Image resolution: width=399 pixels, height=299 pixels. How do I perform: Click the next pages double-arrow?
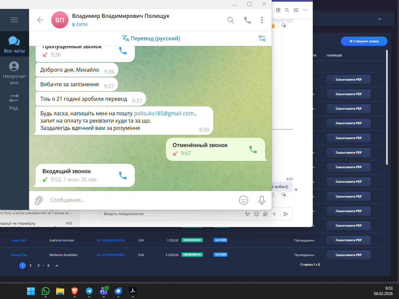[57, 265]
